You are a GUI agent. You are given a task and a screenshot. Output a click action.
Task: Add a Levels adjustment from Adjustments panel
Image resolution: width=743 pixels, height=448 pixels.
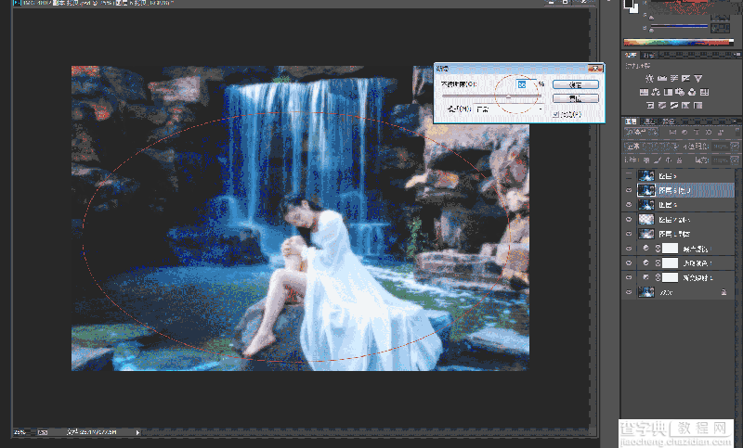662,78
